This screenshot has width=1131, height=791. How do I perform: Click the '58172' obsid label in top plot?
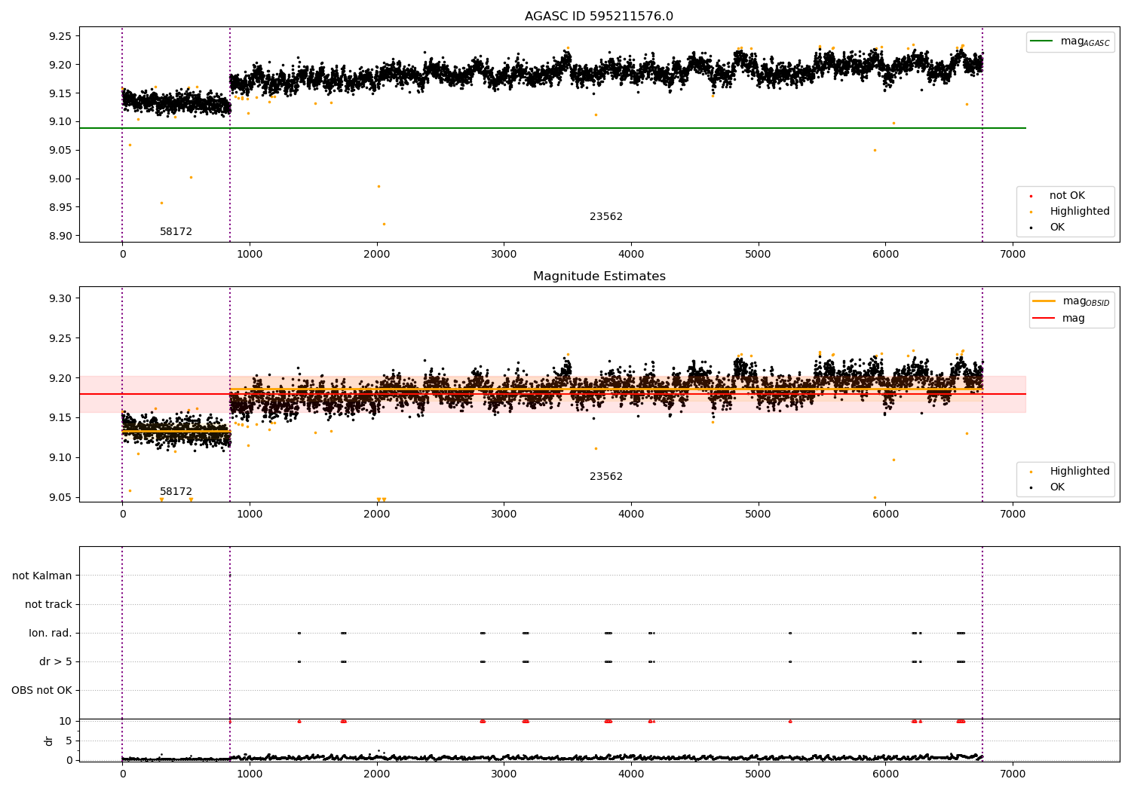(x=176, y=232)
